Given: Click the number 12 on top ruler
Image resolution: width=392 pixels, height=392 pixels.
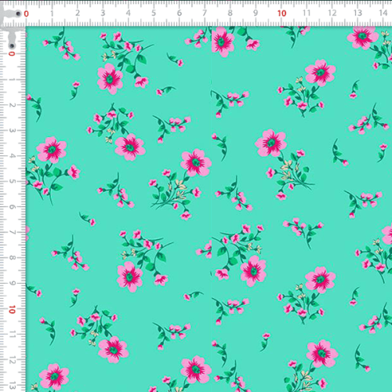Looking at the screenshot, I should pyautogui.click(x=332, y=13).
